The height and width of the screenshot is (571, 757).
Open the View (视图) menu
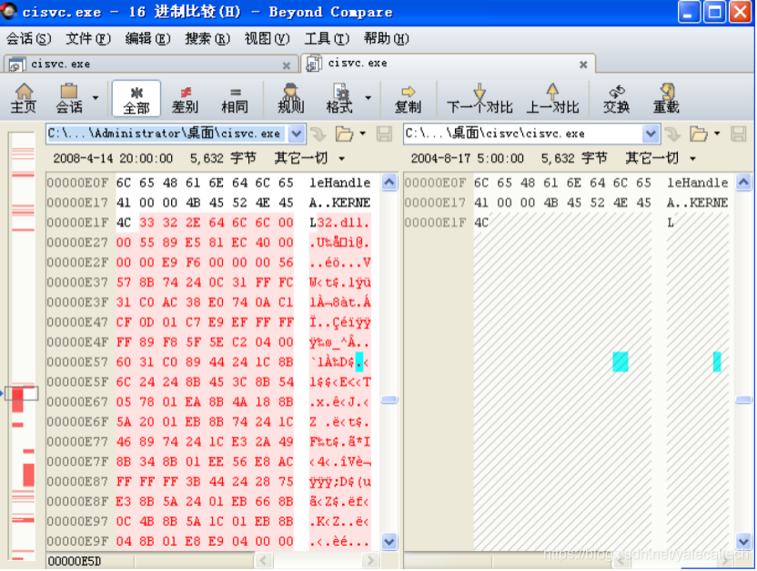(x=267, y=38)
